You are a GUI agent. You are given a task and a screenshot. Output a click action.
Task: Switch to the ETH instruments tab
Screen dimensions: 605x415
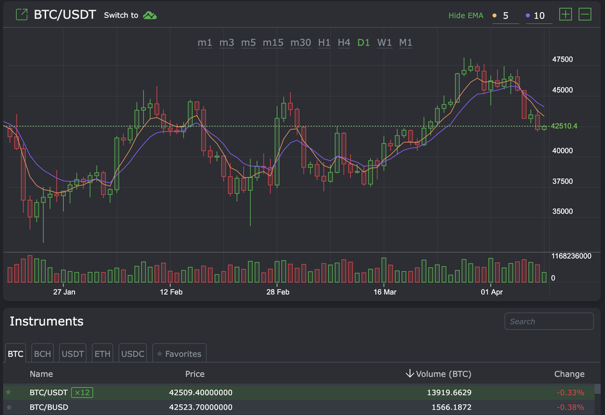102,353
